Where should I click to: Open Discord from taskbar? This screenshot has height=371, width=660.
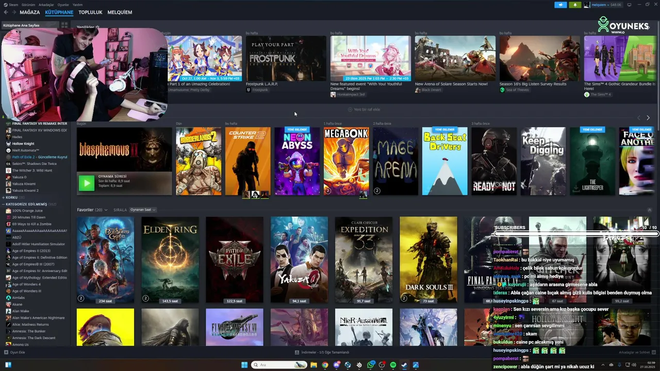(x=336, y=365)
